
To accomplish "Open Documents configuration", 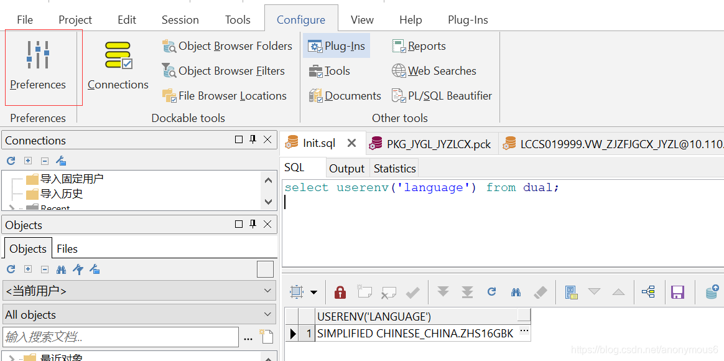I will click(345, 96).
